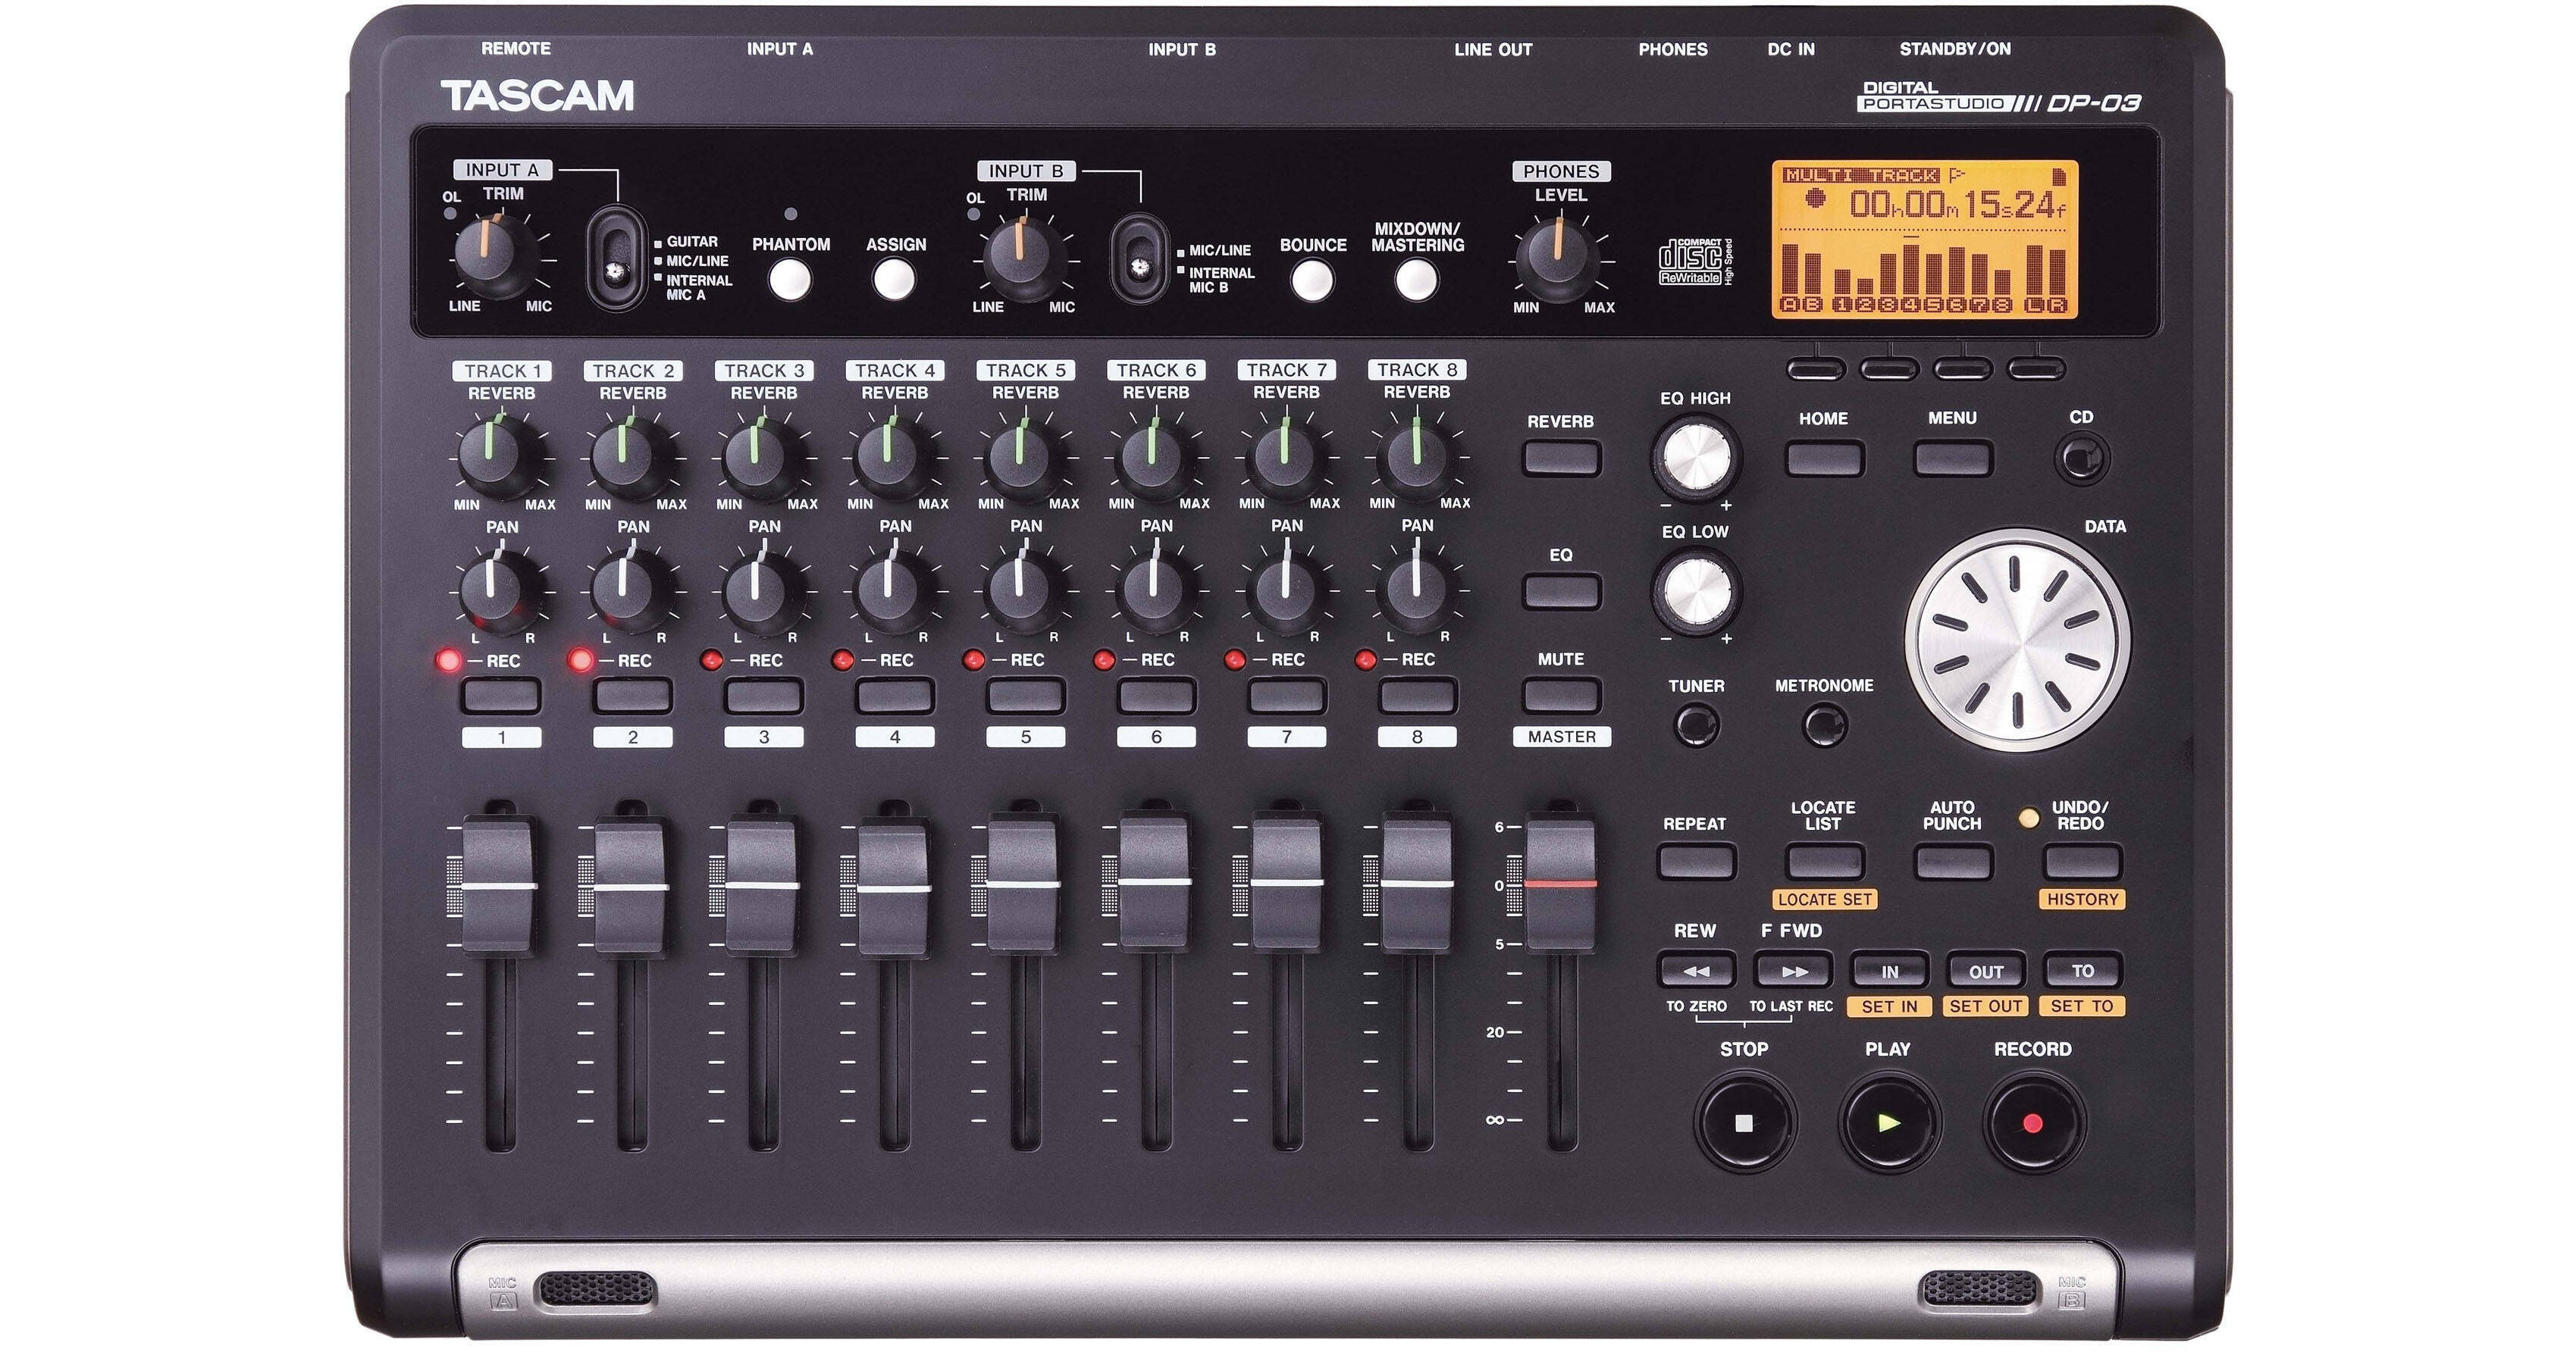2576x1352 pixels.
Task: Activate the AUTO PUNCH button
Action: click(1953, 861)
